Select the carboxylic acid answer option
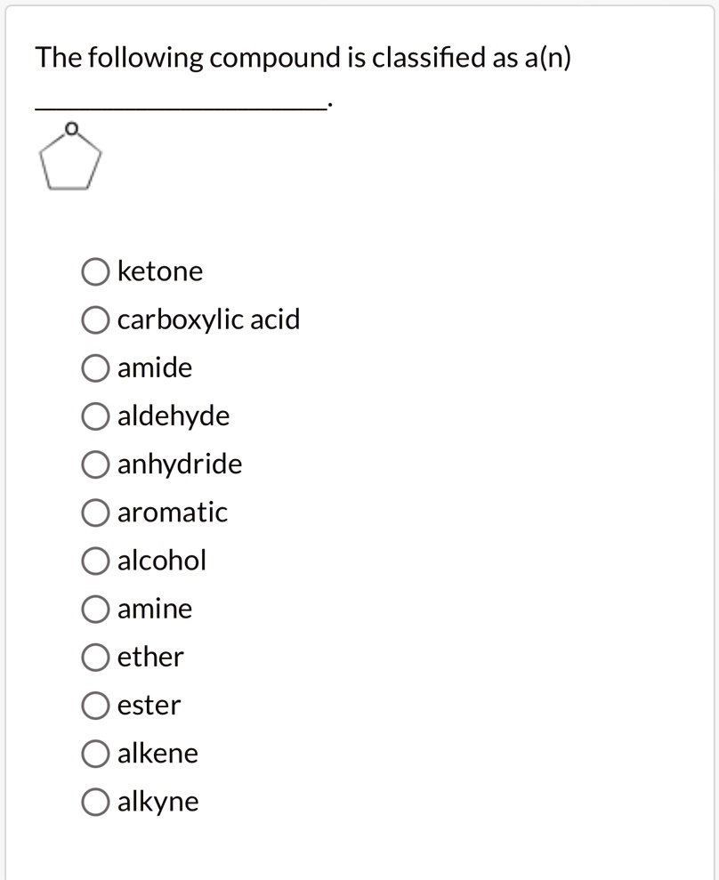 95,319
